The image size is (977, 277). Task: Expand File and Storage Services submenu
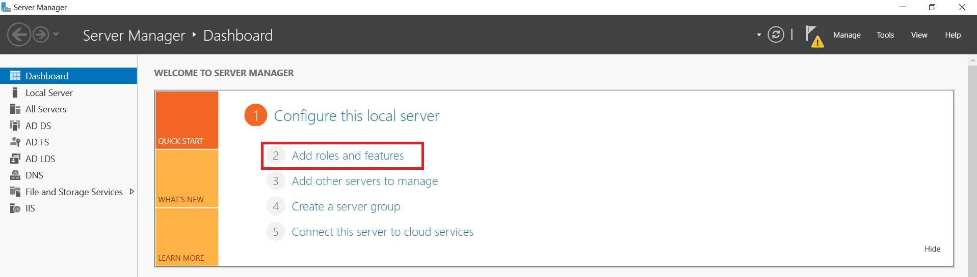tap(132, 192)
